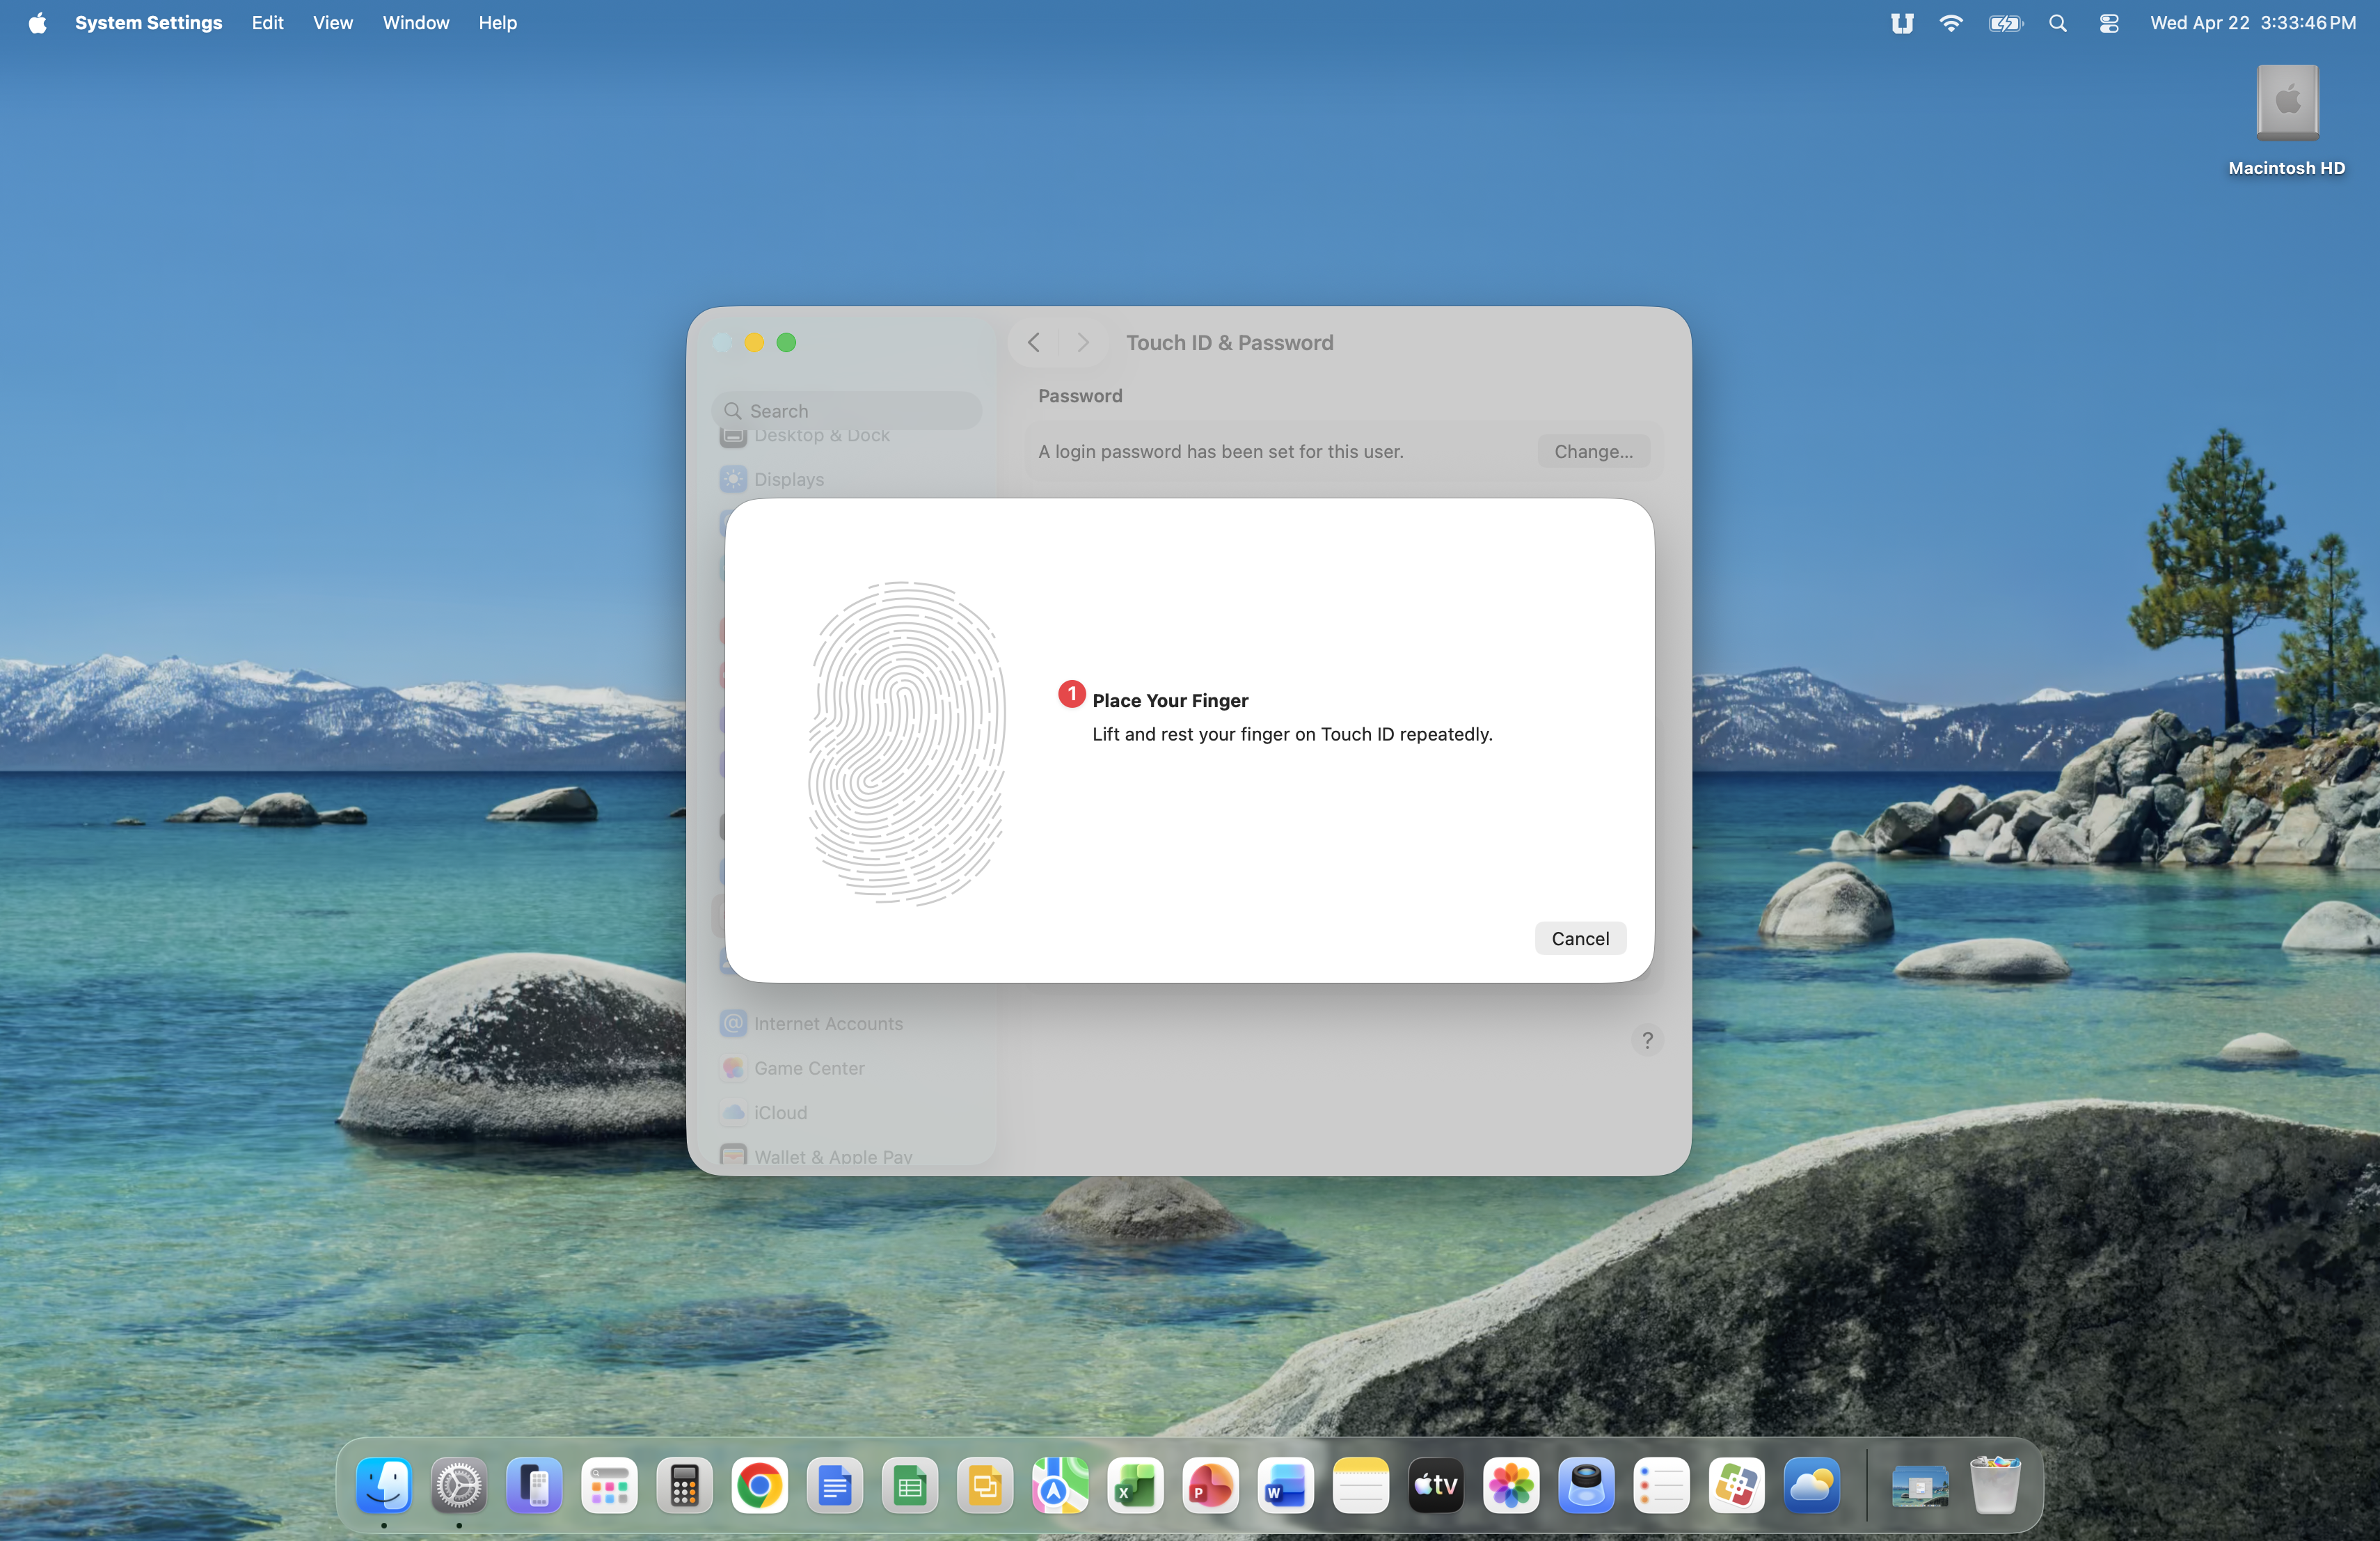Open the Apple menu

[37, 22]
